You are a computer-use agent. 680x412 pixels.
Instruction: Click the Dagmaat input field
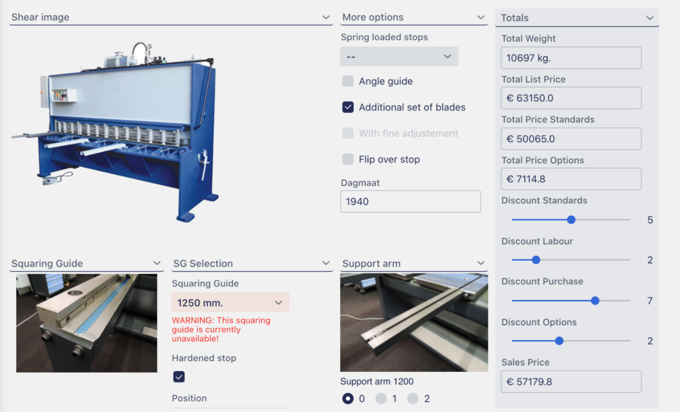point(411,201)
